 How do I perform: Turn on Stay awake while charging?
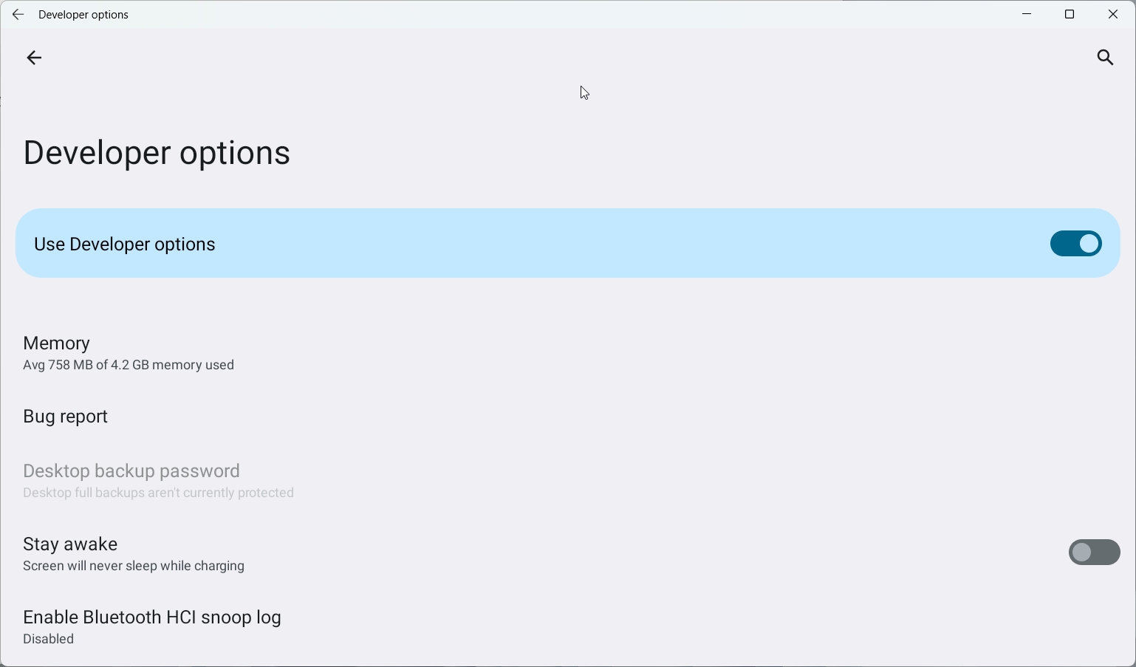pos(1094,552)
